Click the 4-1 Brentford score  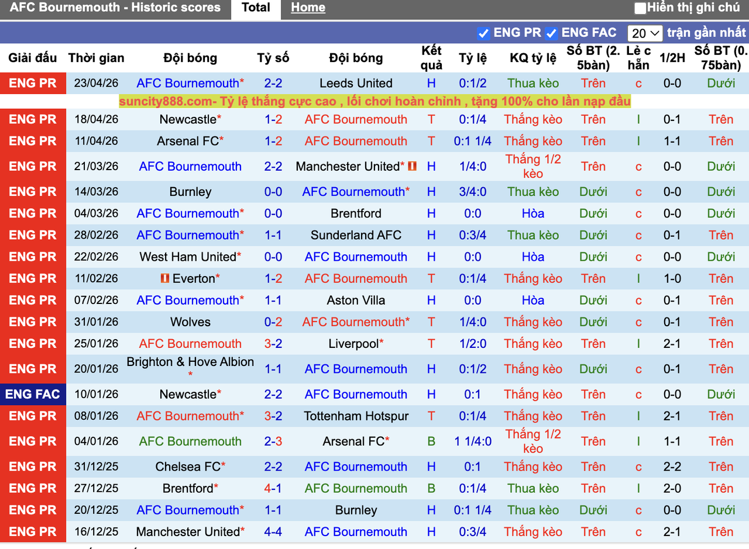point(273,488)
